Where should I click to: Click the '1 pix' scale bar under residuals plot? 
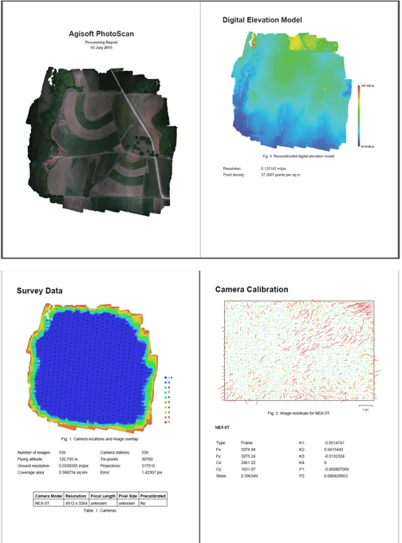365,407
